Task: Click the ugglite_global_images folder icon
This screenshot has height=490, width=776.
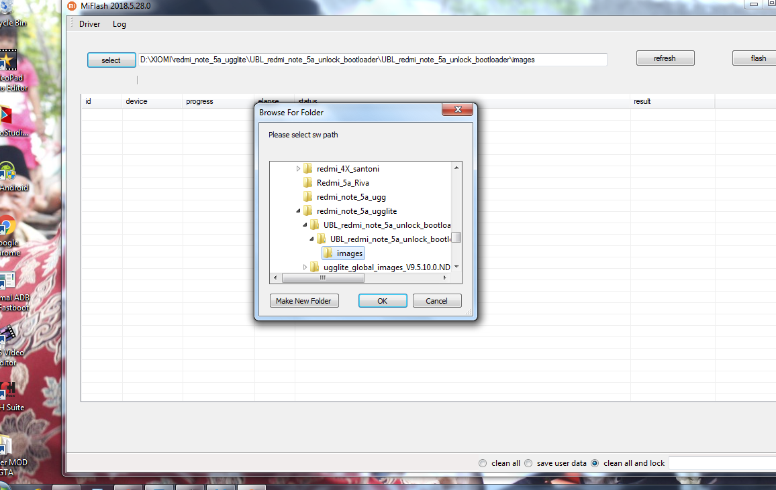Action: [x=315, y=267]
